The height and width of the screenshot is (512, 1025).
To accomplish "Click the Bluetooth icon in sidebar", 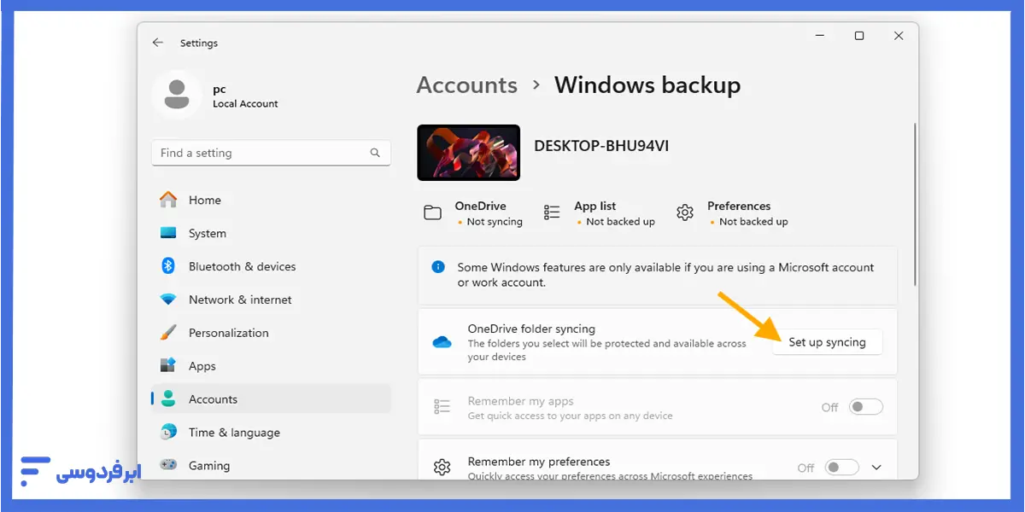I will click(168, 266).
